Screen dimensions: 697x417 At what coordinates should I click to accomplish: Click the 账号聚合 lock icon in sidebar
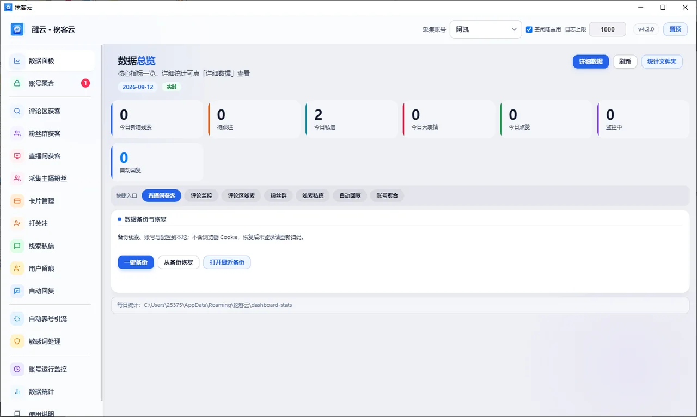[17, 83]
